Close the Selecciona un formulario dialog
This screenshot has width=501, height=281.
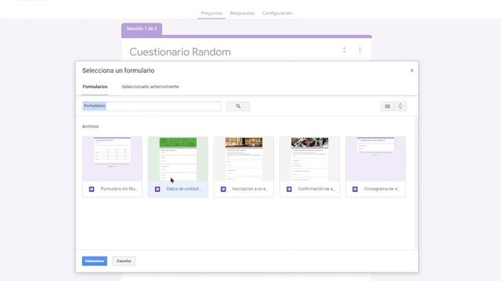click(412, 70)
